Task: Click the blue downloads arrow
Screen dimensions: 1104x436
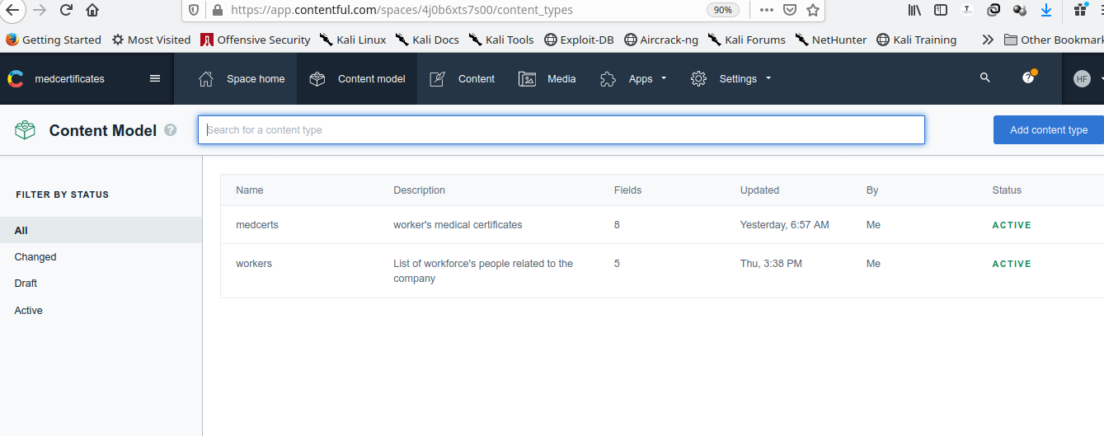Action: 1046,10
